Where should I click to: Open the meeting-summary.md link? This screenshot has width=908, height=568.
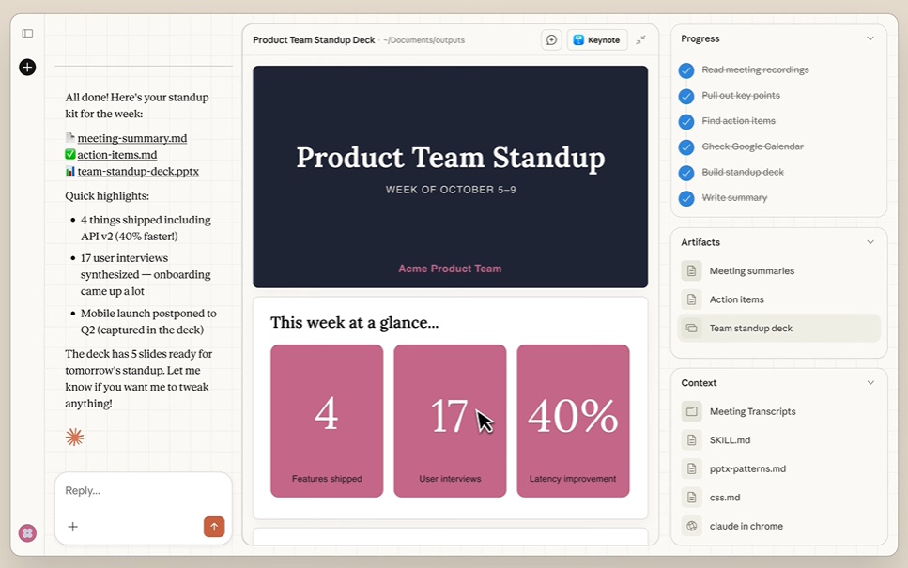point(131,138)
